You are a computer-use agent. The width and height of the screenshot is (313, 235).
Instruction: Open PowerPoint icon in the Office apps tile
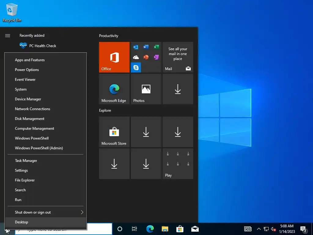[146, 57]
